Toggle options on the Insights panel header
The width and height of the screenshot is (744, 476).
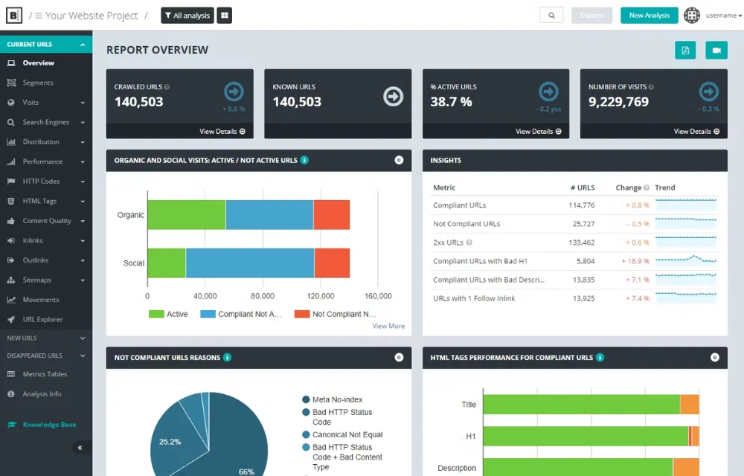(715, 160)
